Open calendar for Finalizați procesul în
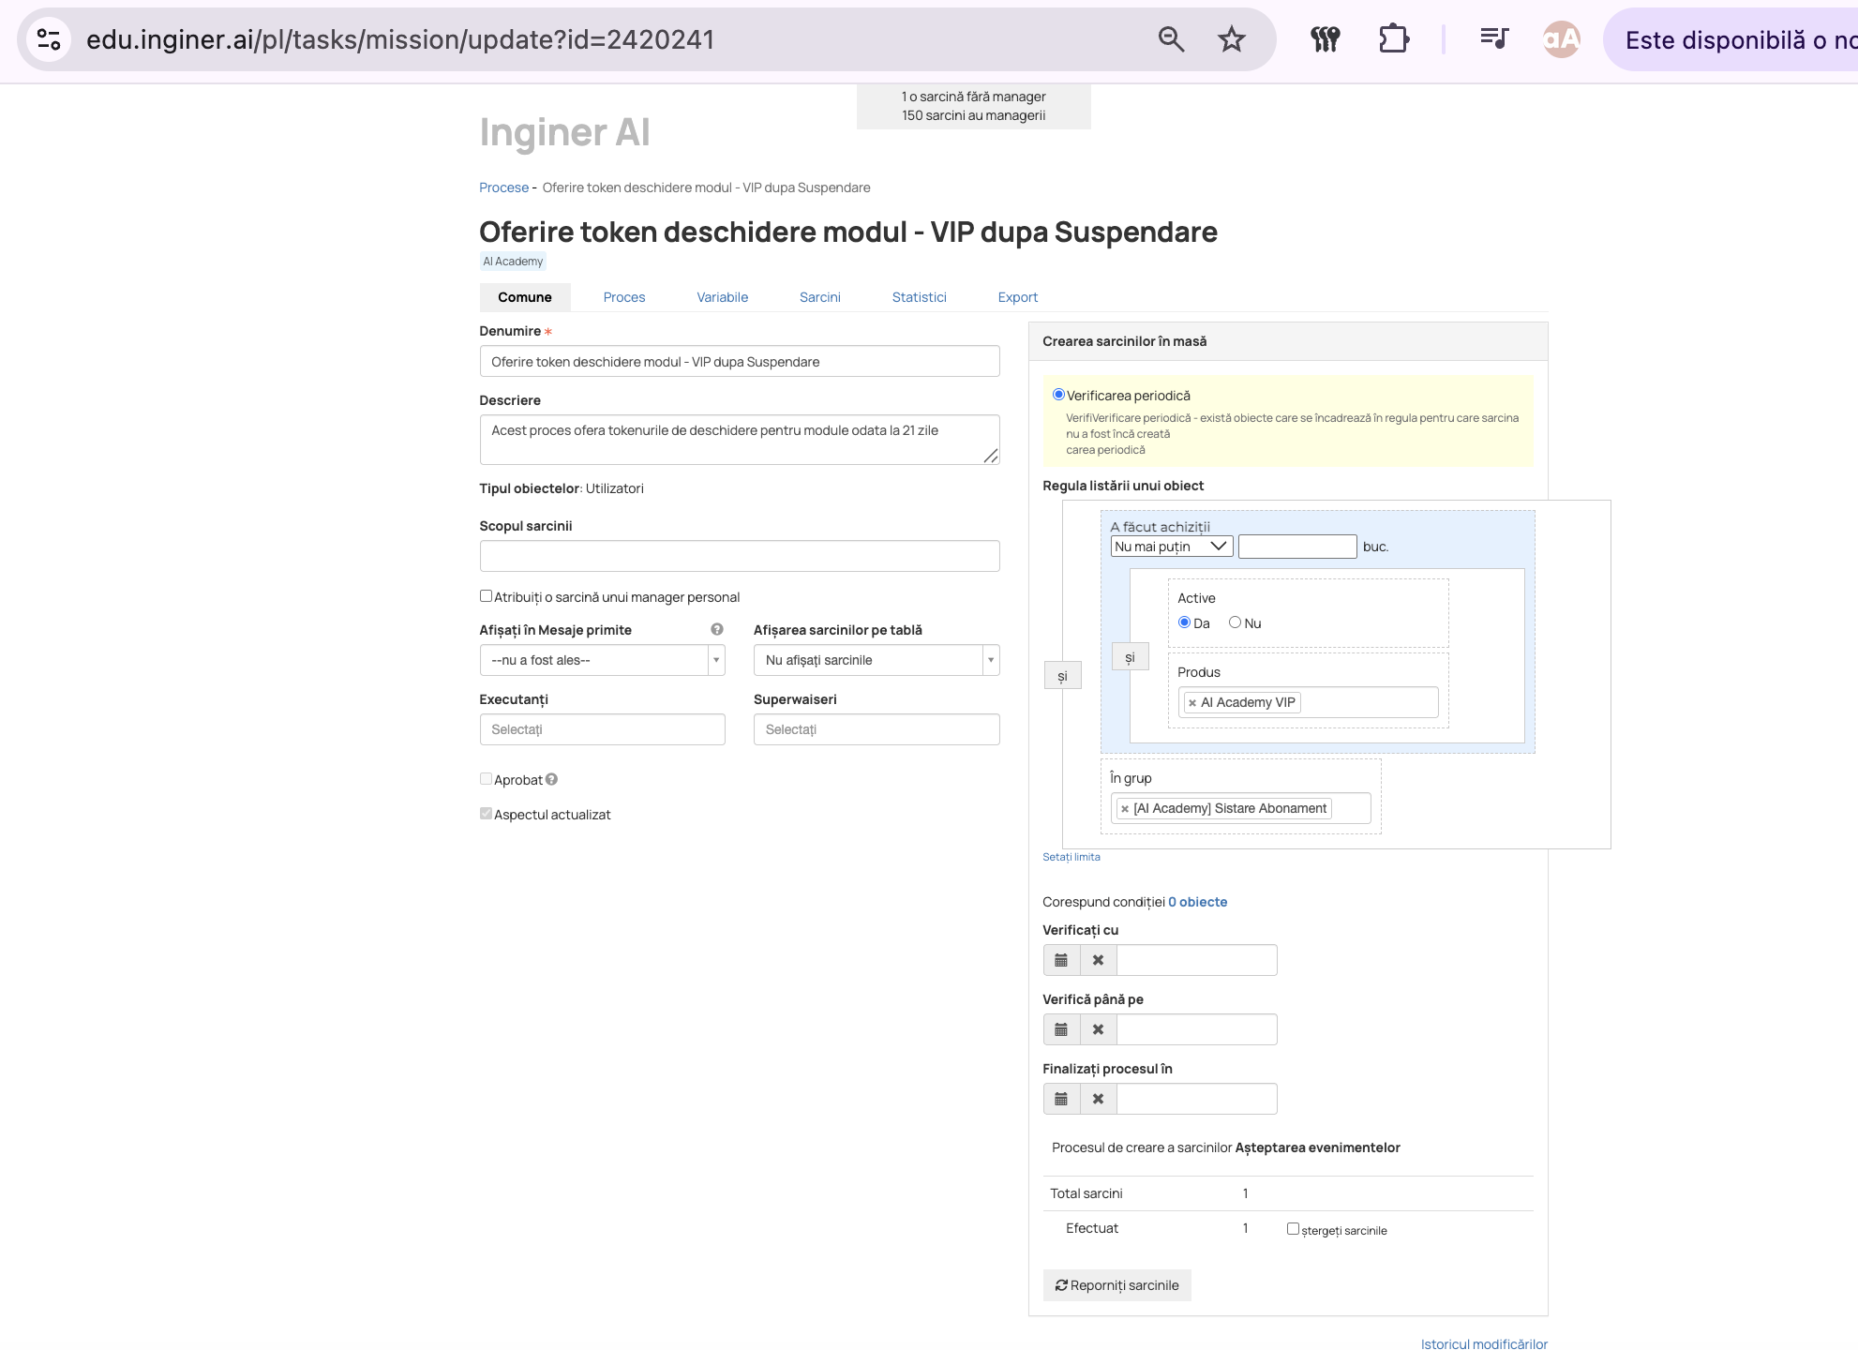Viewport: 1858px width, 1350px height. click(x=1061, y=1099)
